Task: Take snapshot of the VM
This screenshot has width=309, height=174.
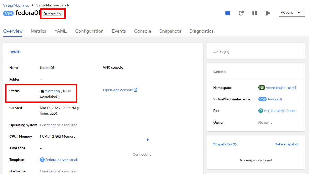Action: pos(287,144)
